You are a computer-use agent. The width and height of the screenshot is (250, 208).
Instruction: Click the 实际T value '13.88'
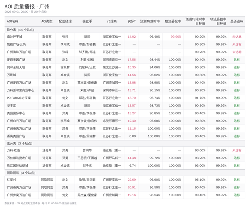click(x=132, y=83)
